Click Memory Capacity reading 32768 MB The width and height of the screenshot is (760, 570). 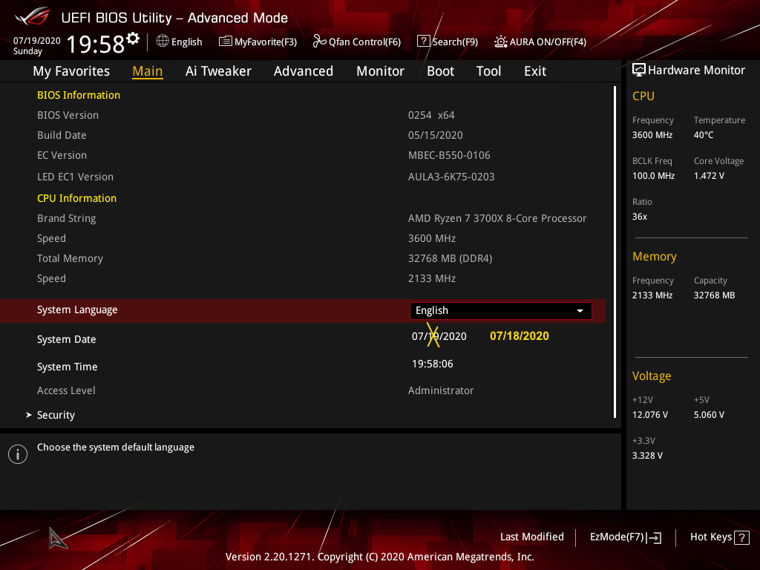point(715,295)
